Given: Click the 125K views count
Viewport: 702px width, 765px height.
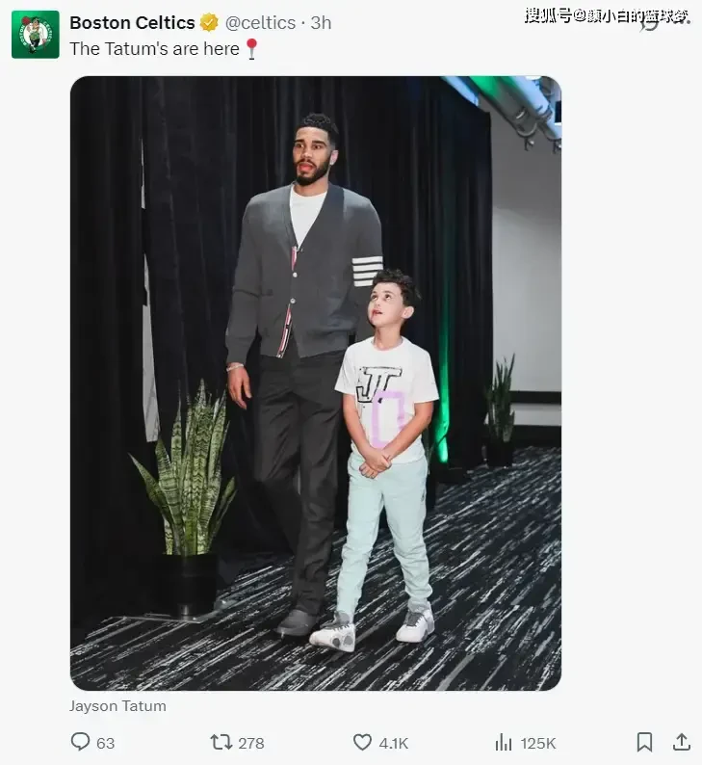Looking at the screenshot, I should click(538, 743).
